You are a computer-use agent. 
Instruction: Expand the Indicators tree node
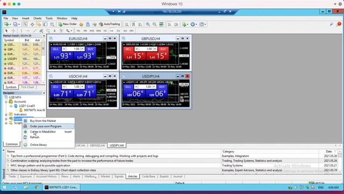pyautogui.click(x=6, y=115)
